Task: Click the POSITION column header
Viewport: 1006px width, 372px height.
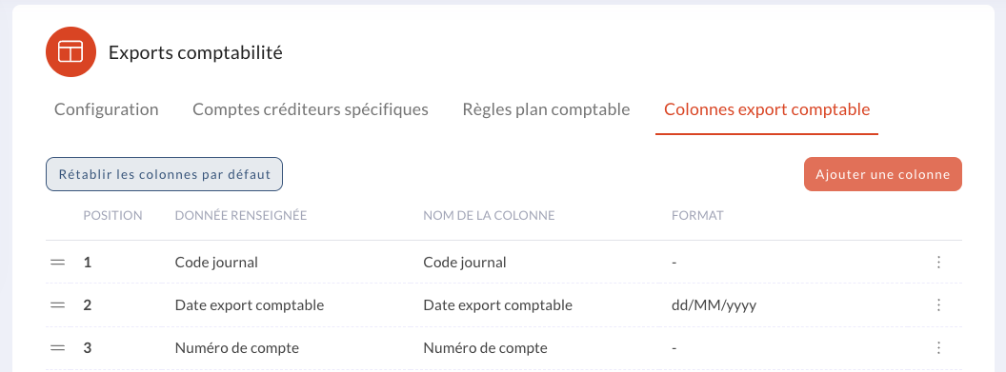Action: 113,216
